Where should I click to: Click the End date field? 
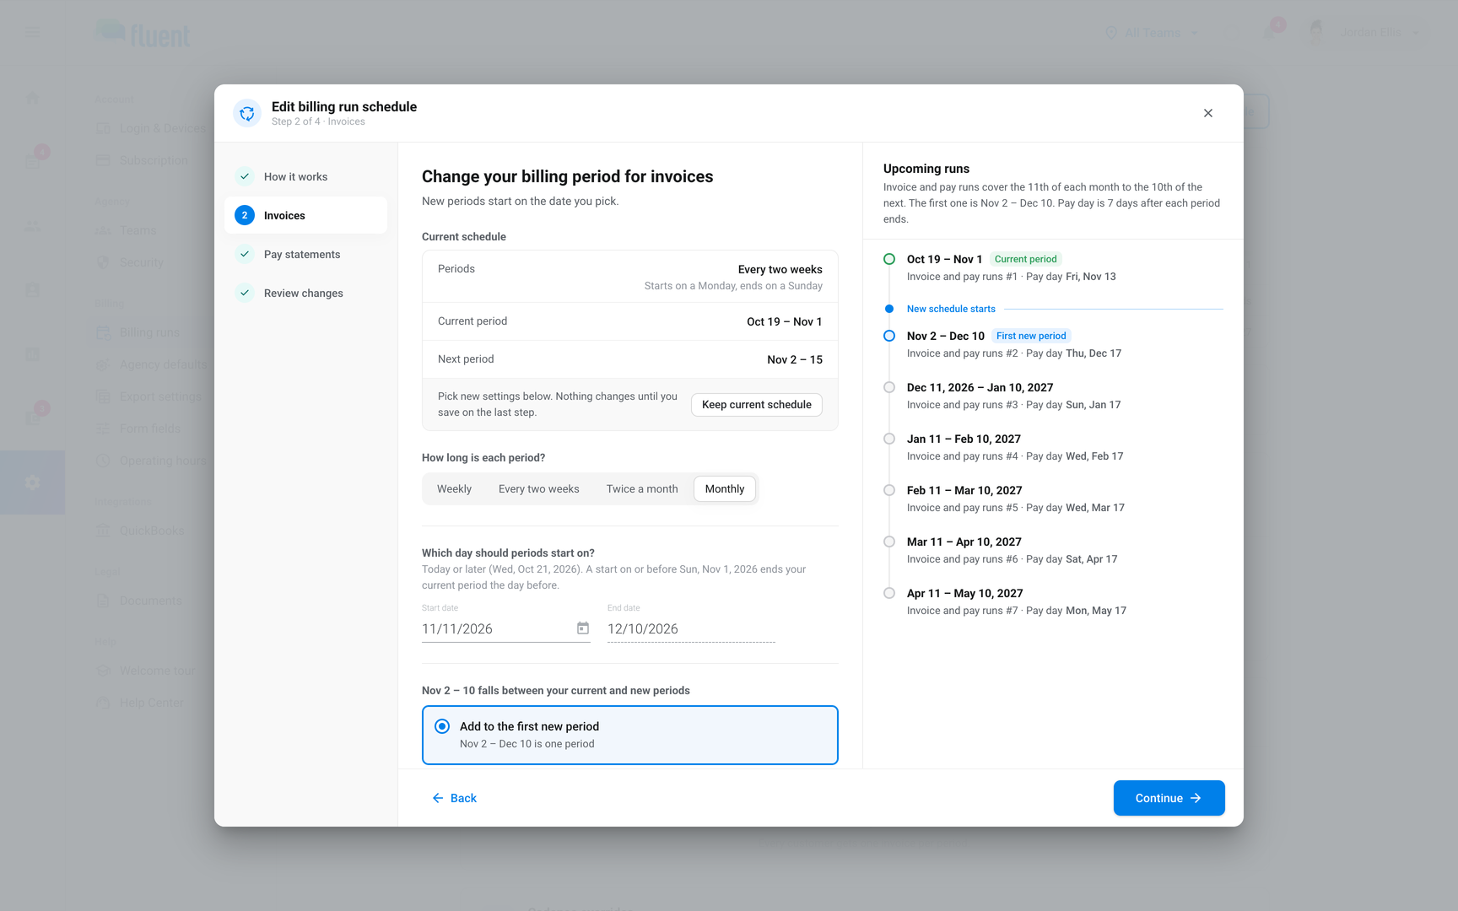[692, 628]
